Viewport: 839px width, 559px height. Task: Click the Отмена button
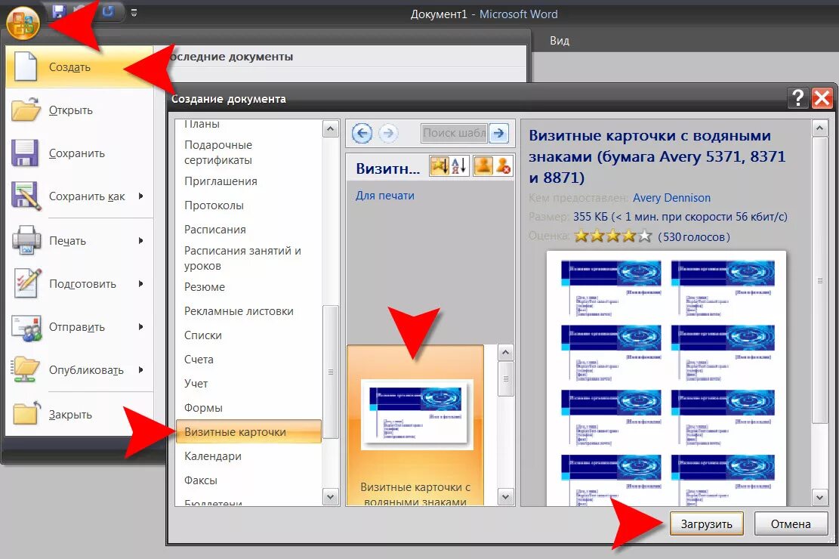[x=791, y=523]
